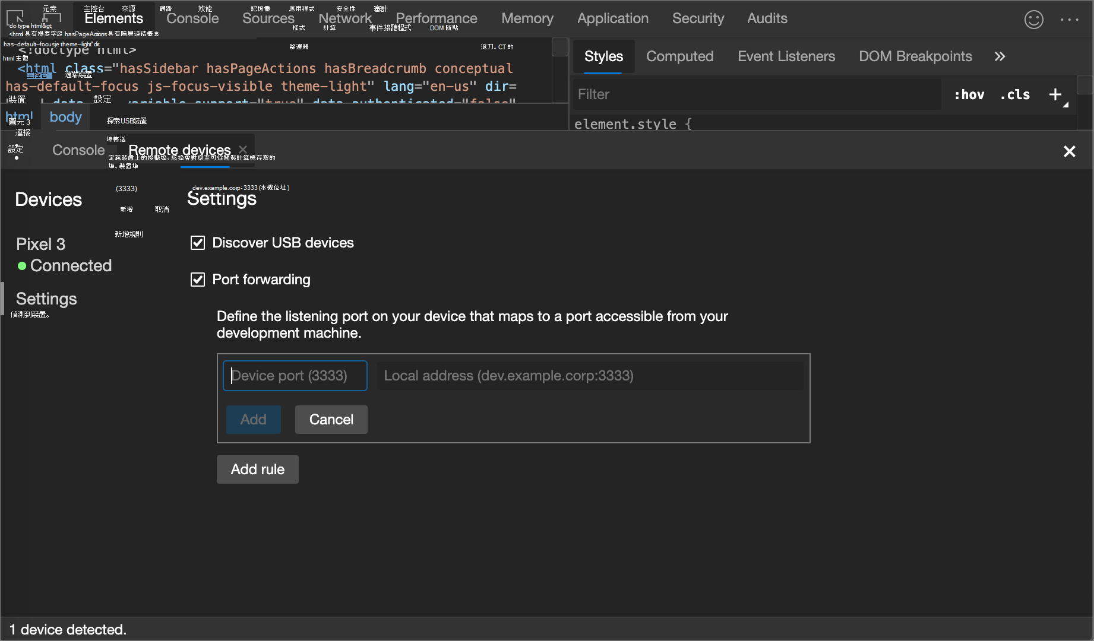1094x641 pixels.
Task: Open the Sources panel tab
Action: (x=268, y=18)
